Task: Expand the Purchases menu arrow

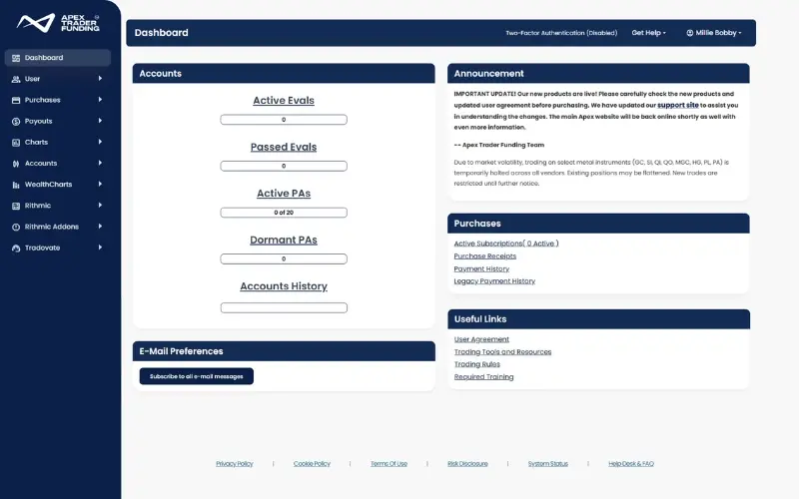Action: point(100,99)
